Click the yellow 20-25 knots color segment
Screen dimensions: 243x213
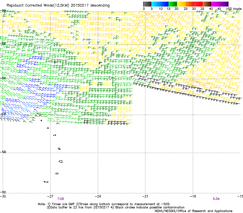[x=181, y=4]
